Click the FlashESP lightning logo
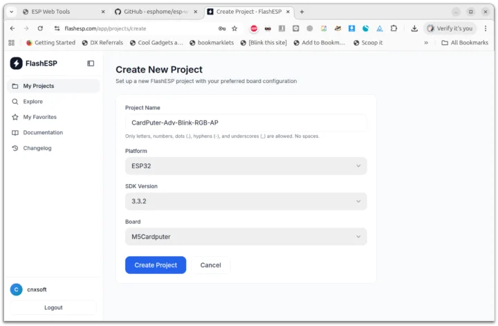498x326 pixels. click(x=16, y=63)
